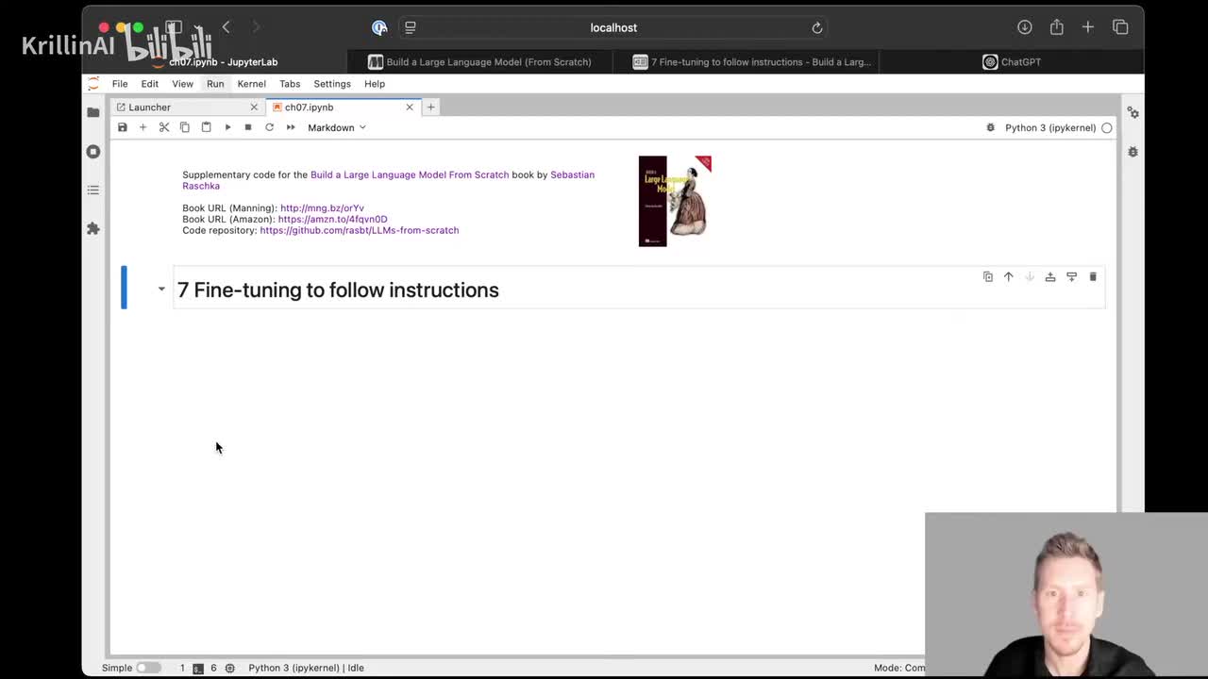Screen dimensions: 1208x679
Task: Restart kernel and run all cells
Action: tap(291, 127)
